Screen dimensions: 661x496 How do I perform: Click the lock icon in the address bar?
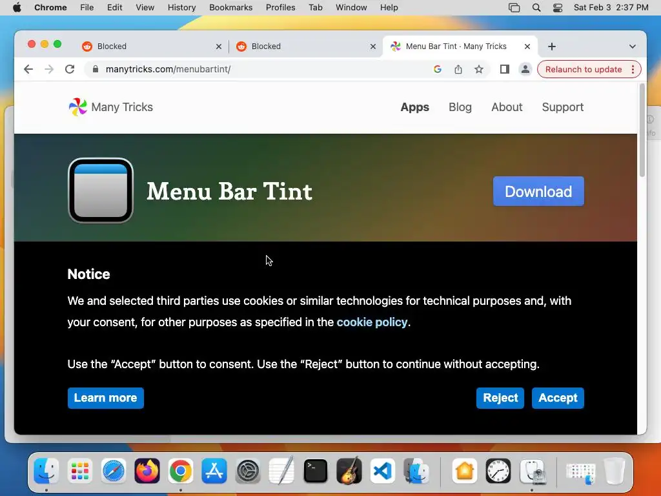[96, 69]
